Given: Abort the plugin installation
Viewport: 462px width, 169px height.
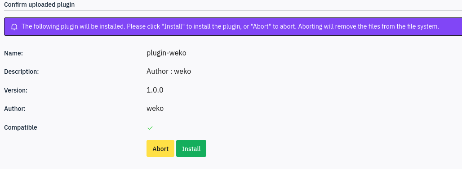Looking at the screenshot, I should (x=160, y=148).
